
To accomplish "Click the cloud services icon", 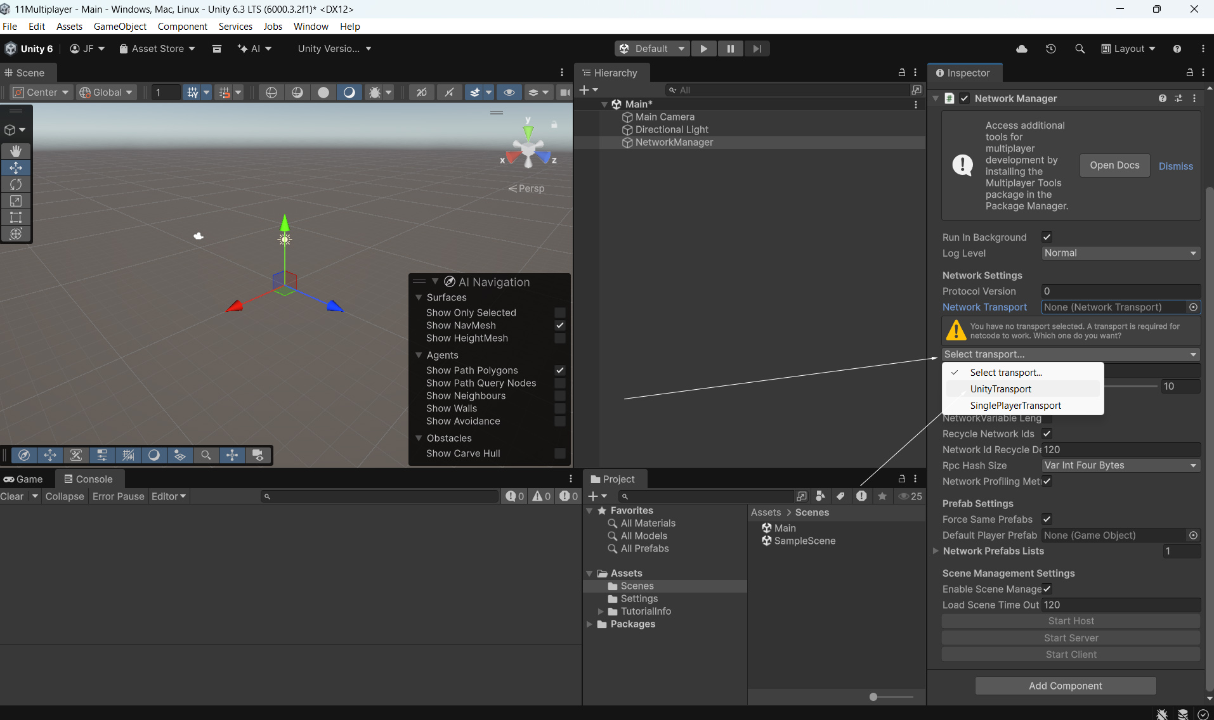I will click(x=1022, y=49).
